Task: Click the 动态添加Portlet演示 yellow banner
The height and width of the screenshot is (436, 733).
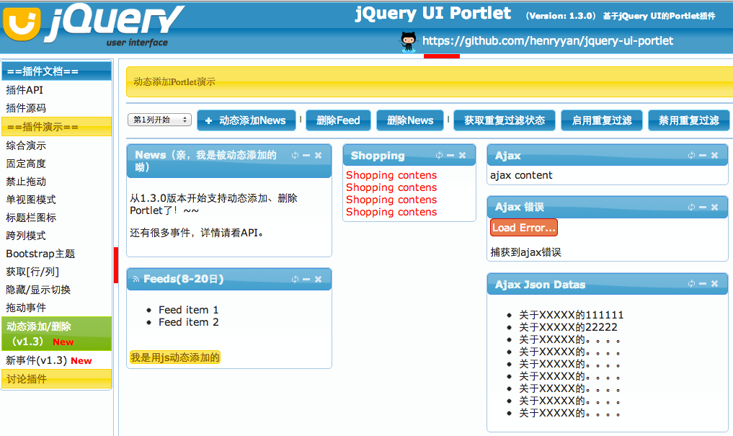Action: [x=429, y=81]
